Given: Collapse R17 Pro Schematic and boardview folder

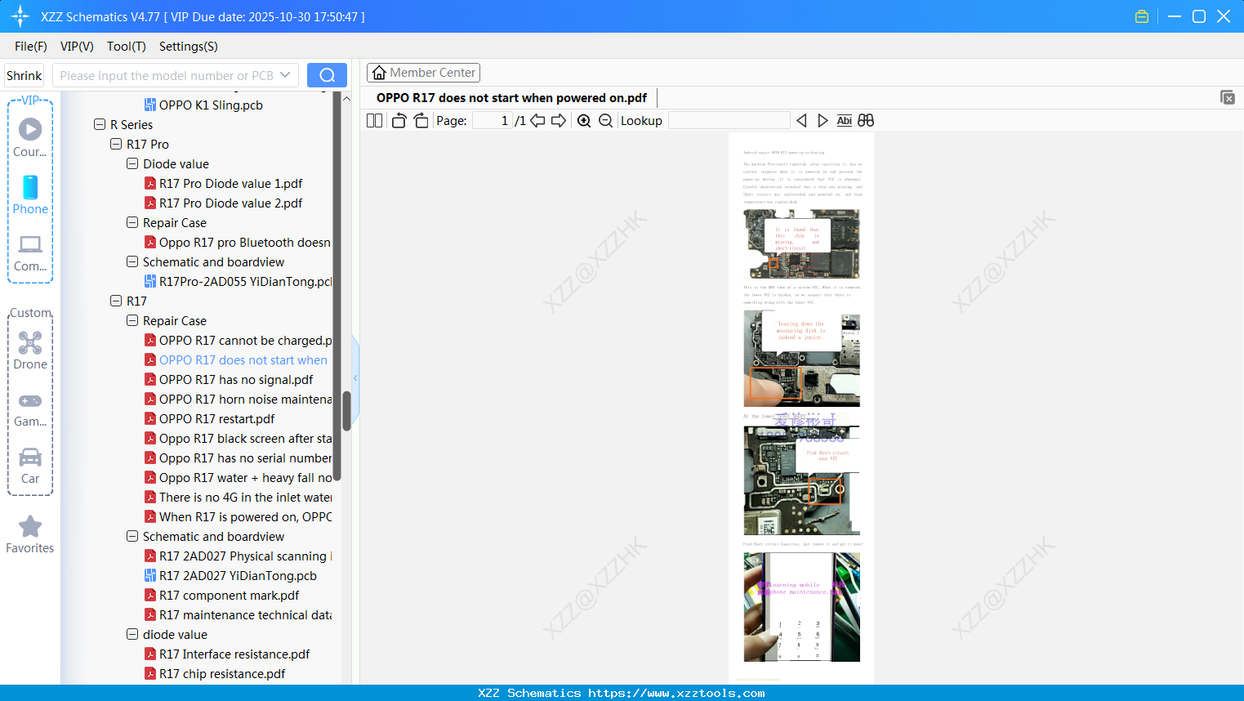Looking at the screenshot, I should [x=132, y=262].
